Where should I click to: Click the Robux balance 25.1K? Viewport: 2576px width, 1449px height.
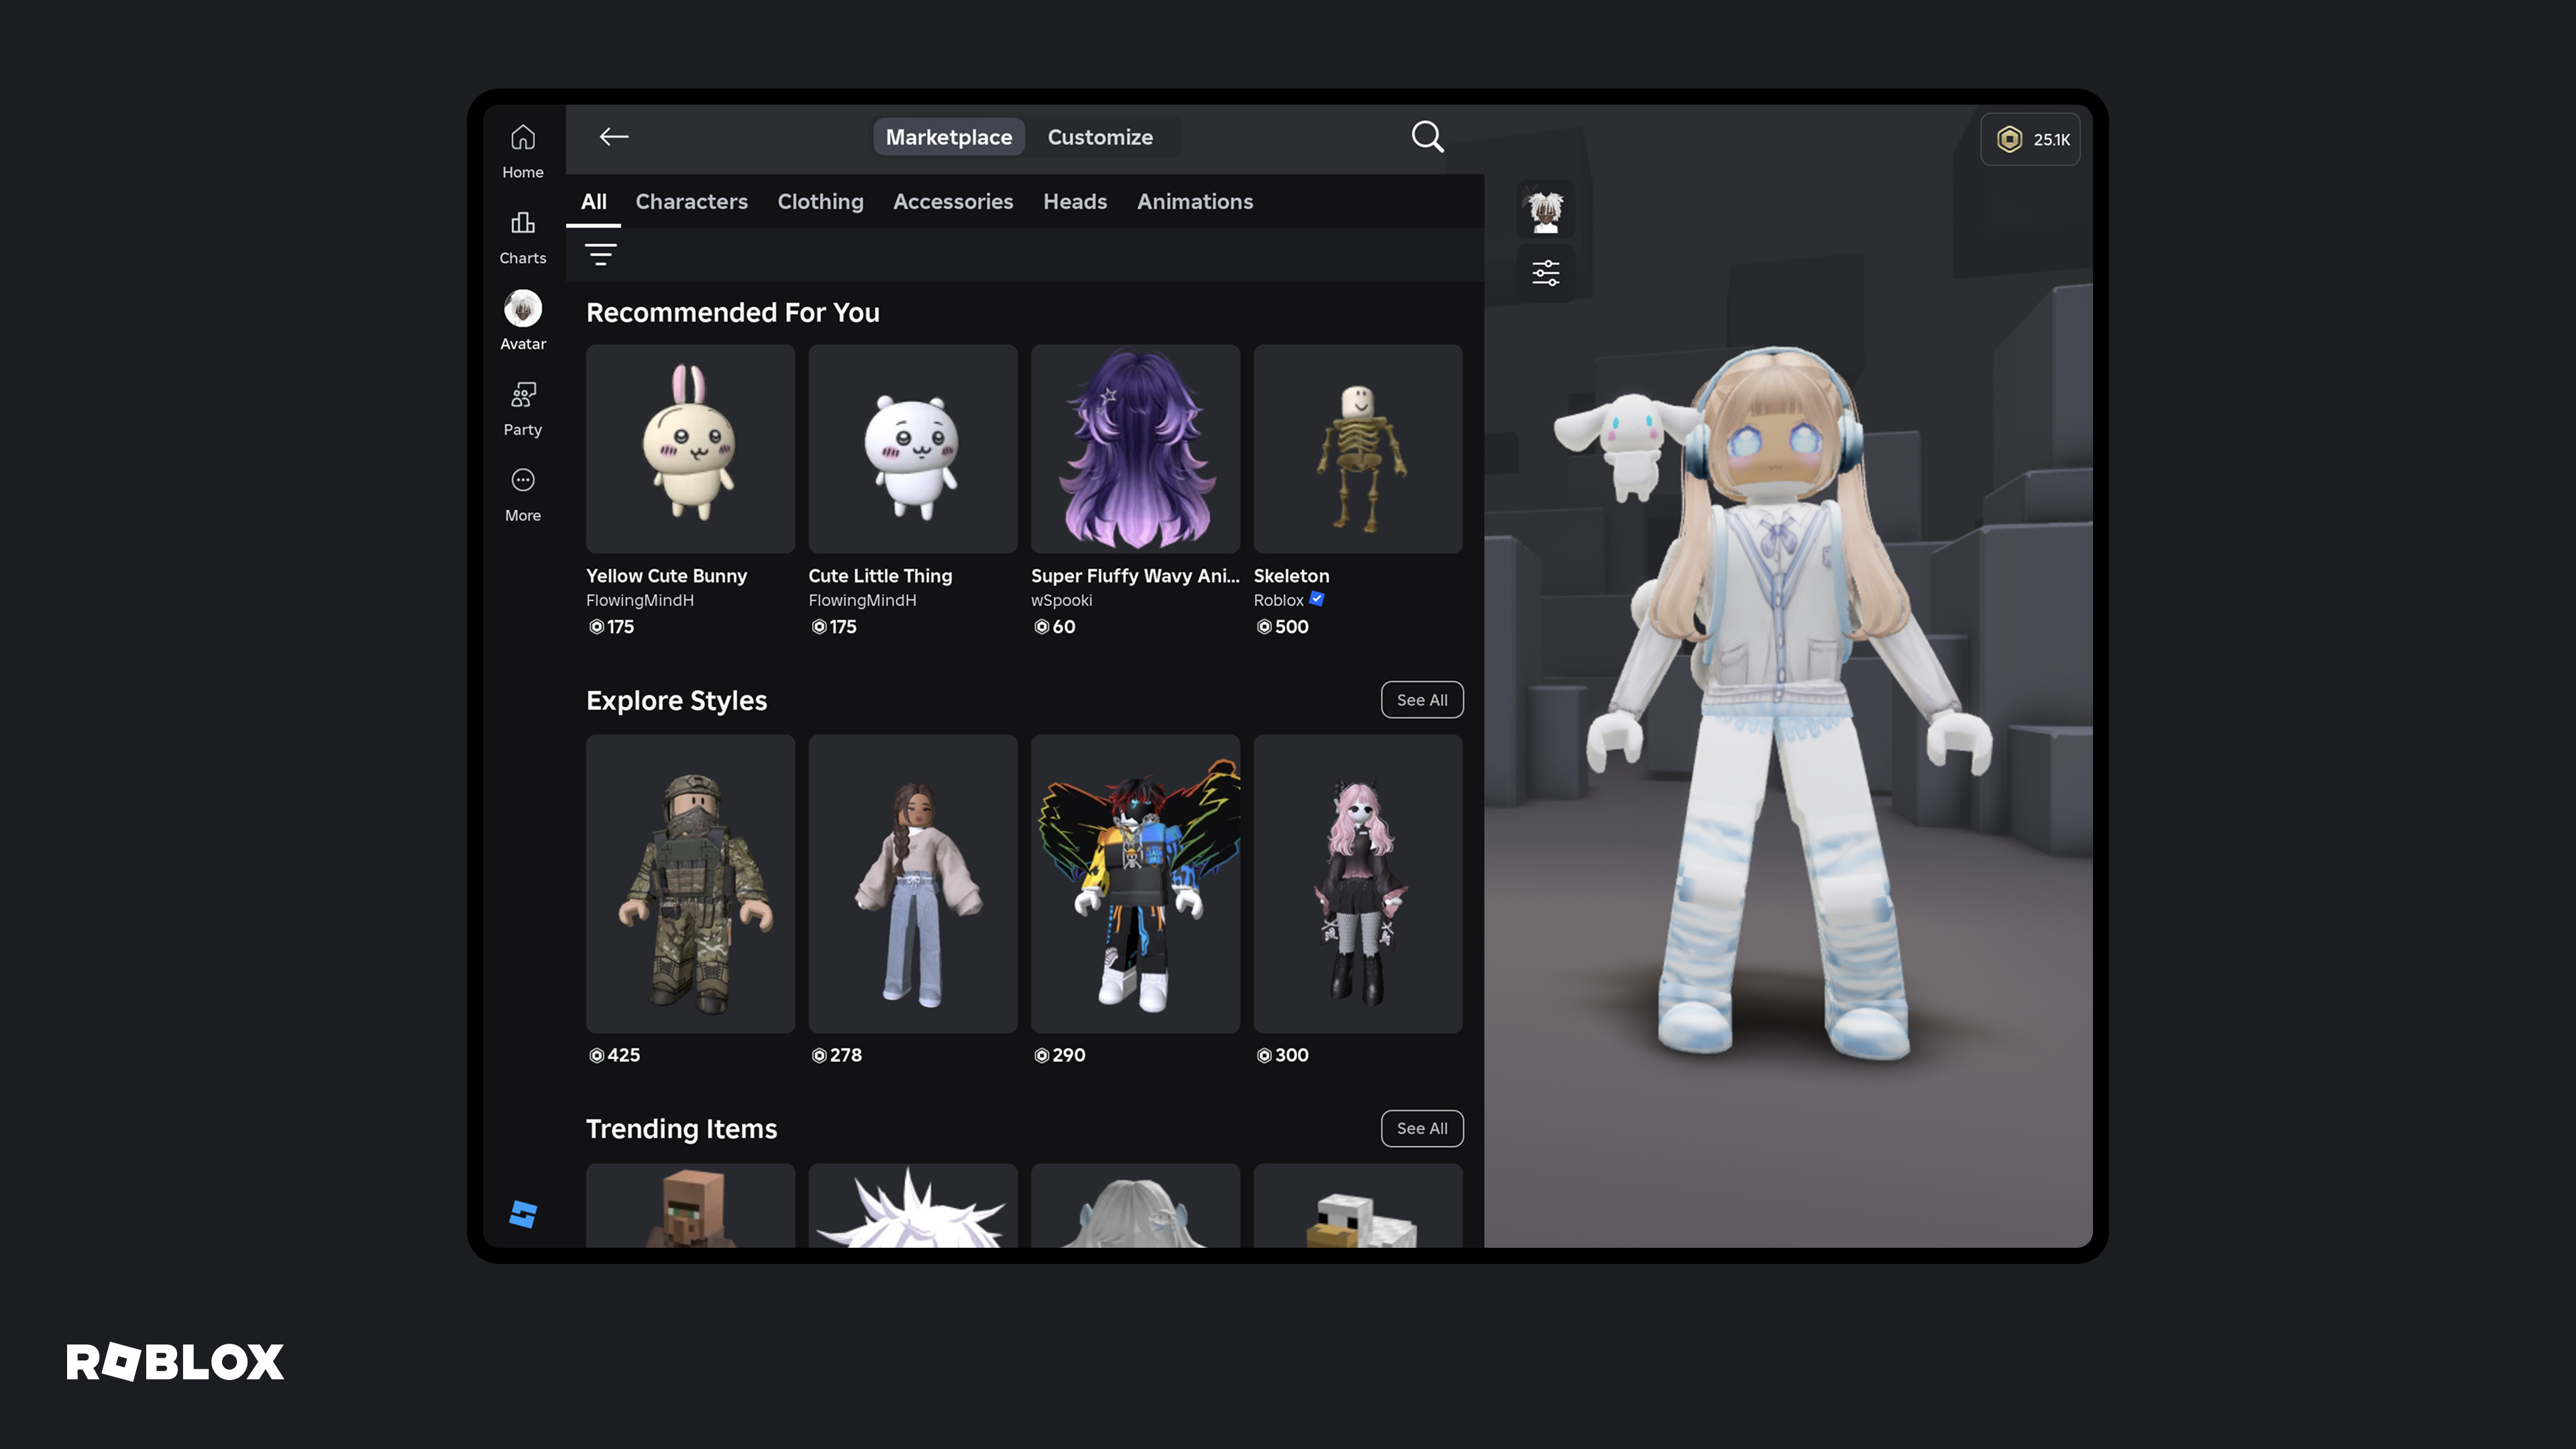(x=2030, y=140)
